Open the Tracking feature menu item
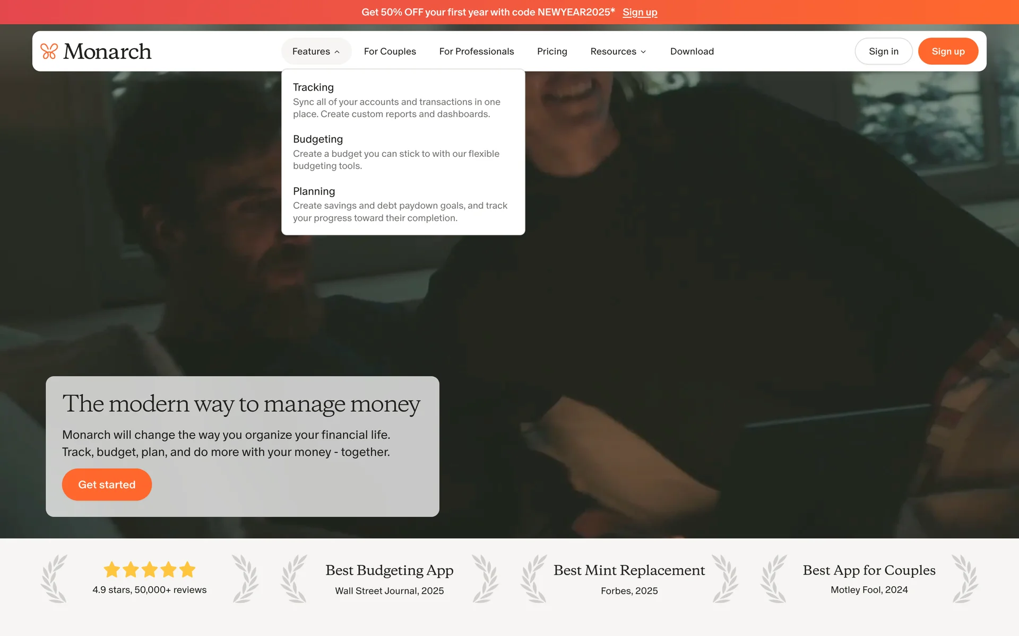The height and width of the screenshot is (636, 1019). [313, 87]
